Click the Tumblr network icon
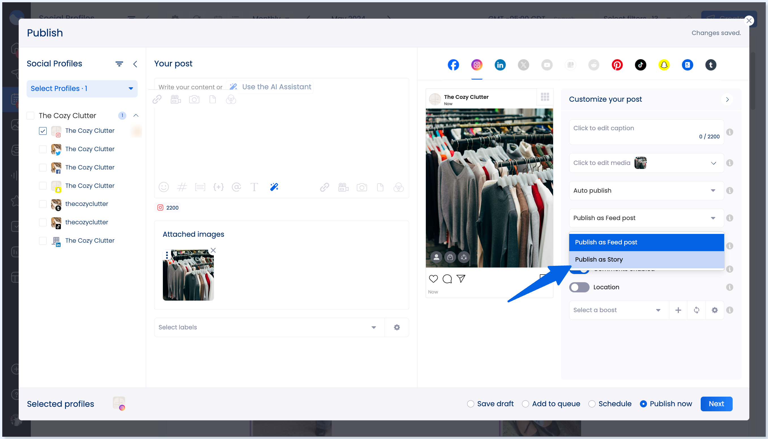768x439 pixels. [x=711, y=65]
